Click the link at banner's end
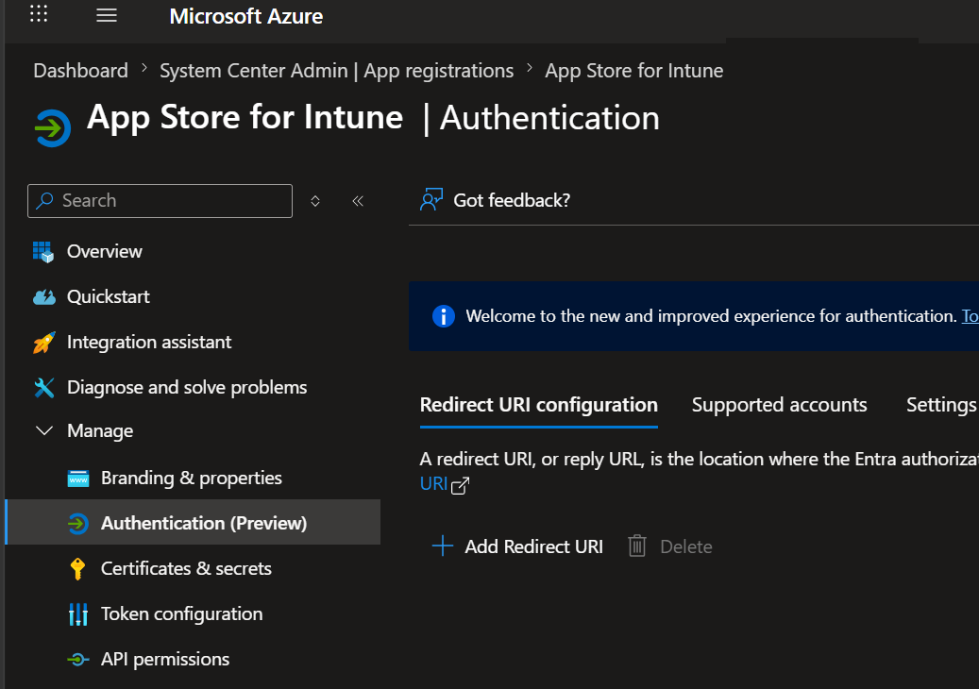This screenshot has height=689, width=979. (x=970, y=316)
